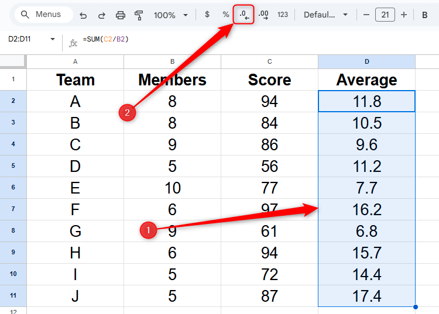Open the 100% zoom dropdown
This screenshot has height=314, width=439.
[171, 15]
